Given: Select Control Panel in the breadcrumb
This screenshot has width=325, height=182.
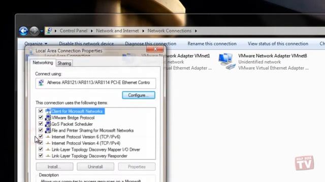Looking at the screenshot, I should (x=73, y=31).
